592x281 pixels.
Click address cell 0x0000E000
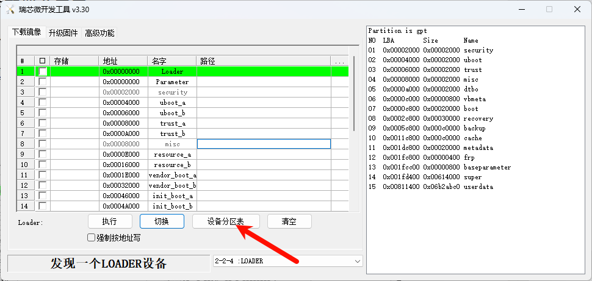click(x=123, y=154)
